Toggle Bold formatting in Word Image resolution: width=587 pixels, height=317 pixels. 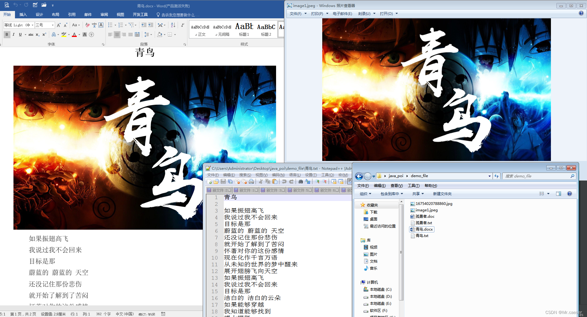pos(7,35)
